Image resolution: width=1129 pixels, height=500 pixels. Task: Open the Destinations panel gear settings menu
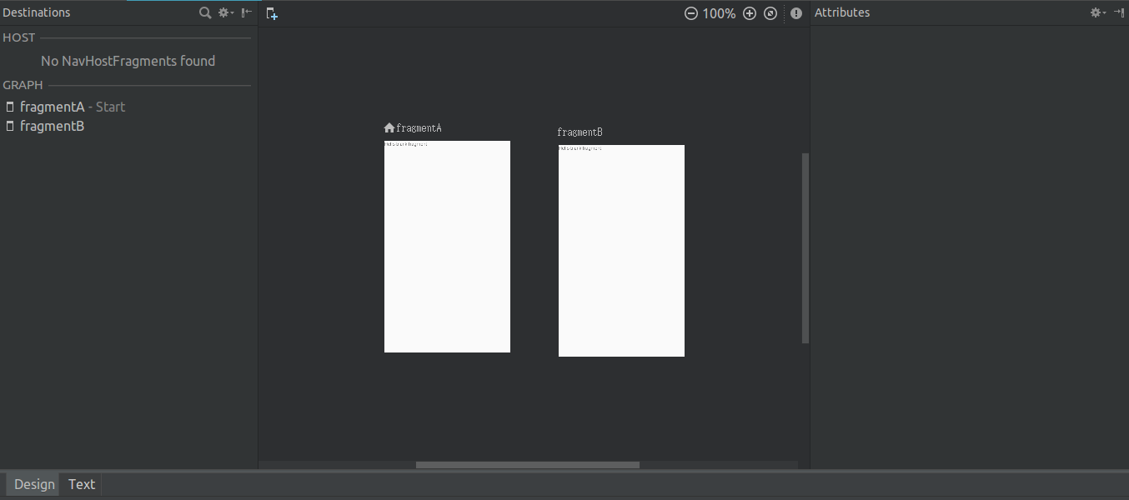[x=226, y=12]
